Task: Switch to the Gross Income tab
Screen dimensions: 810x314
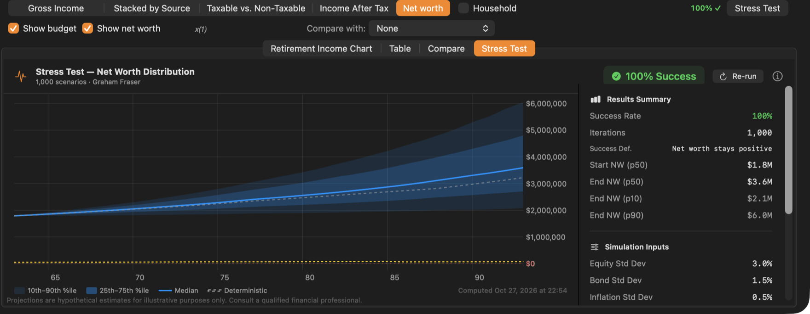Action: click(56, 8)
